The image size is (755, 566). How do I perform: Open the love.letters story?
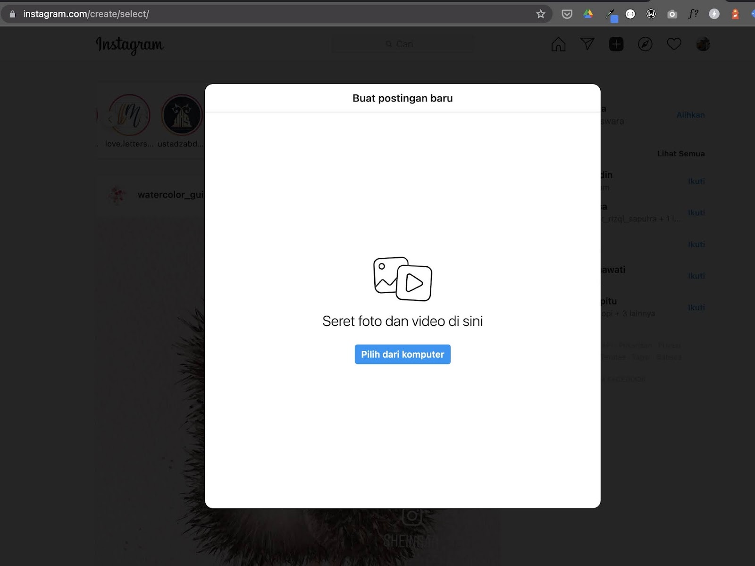pyautogui.click(x=129, y=115)
